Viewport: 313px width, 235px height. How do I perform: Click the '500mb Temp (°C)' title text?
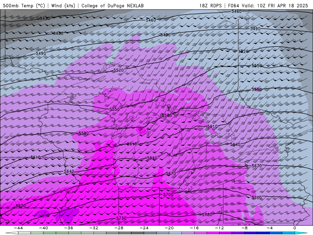point(24,6)
